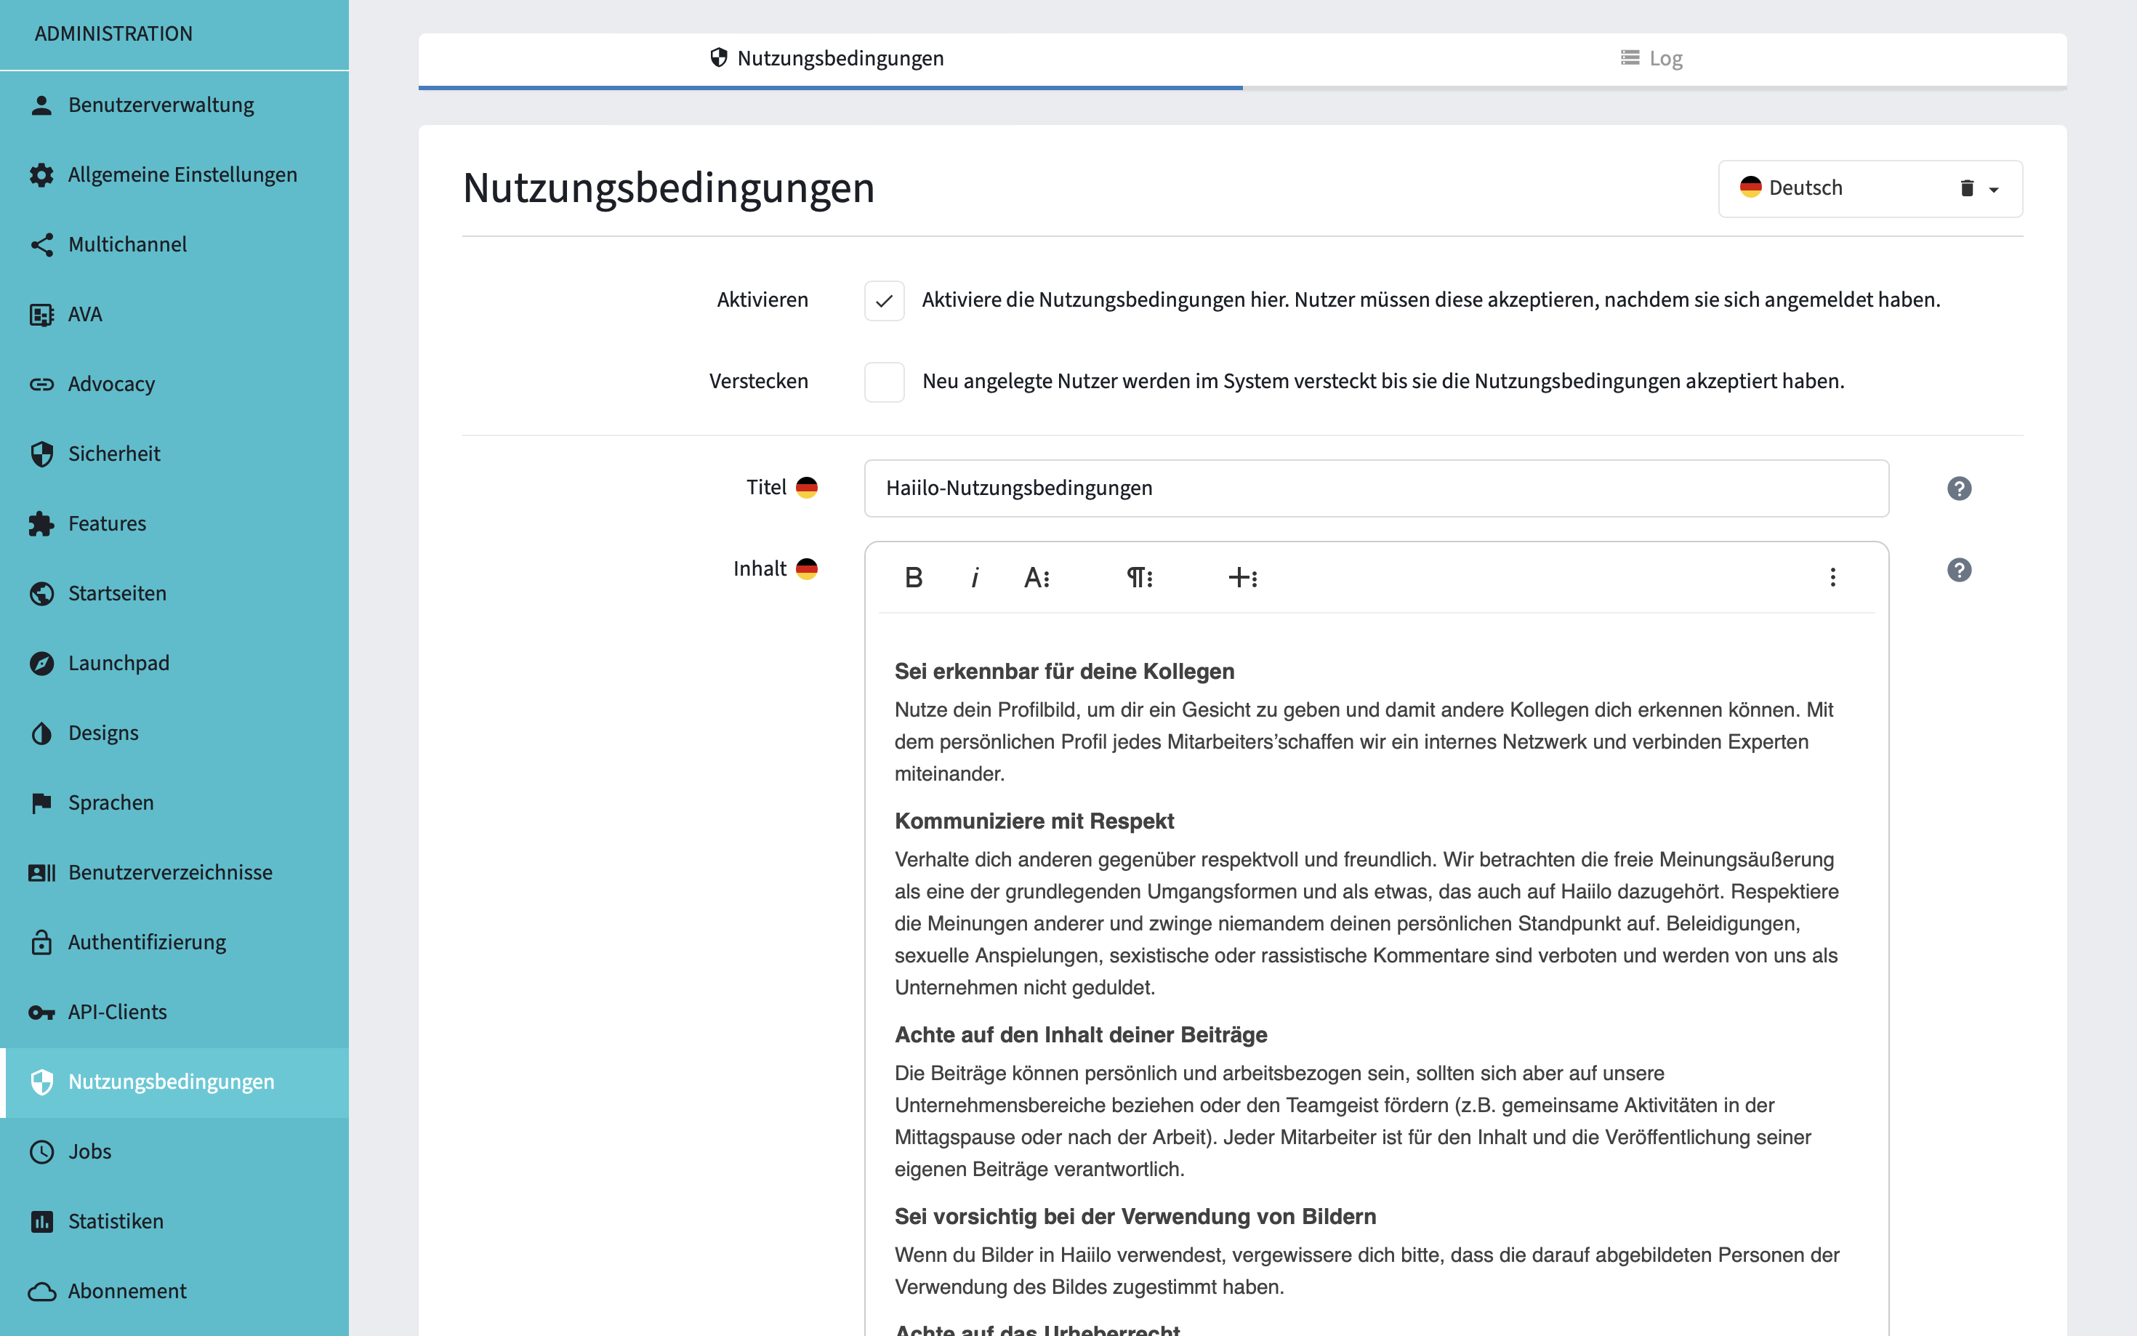Click the Sprachen flag icon

[41, 803]
